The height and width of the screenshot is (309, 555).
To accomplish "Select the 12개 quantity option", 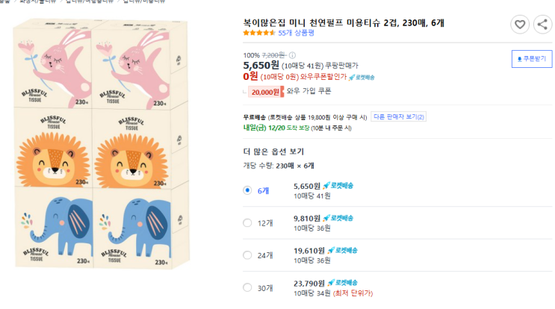I will [248, 222].
